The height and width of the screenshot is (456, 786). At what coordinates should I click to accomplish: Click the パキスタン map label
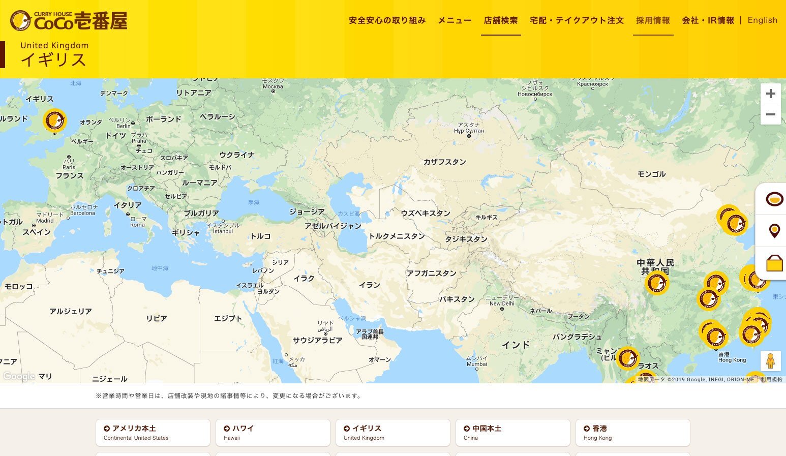(457, 299)
